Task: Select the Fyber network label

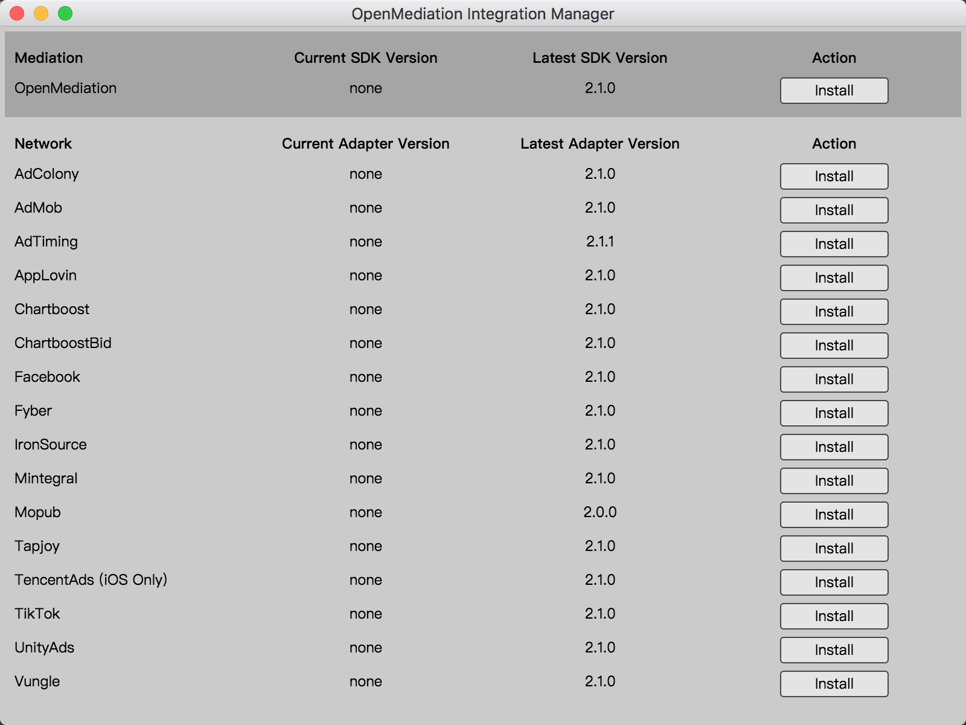Action: click(33, 411)
